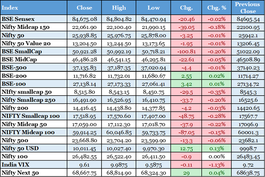Click the India VIX index name
Viewport: 265px width, 177px height.
[15, 164]
